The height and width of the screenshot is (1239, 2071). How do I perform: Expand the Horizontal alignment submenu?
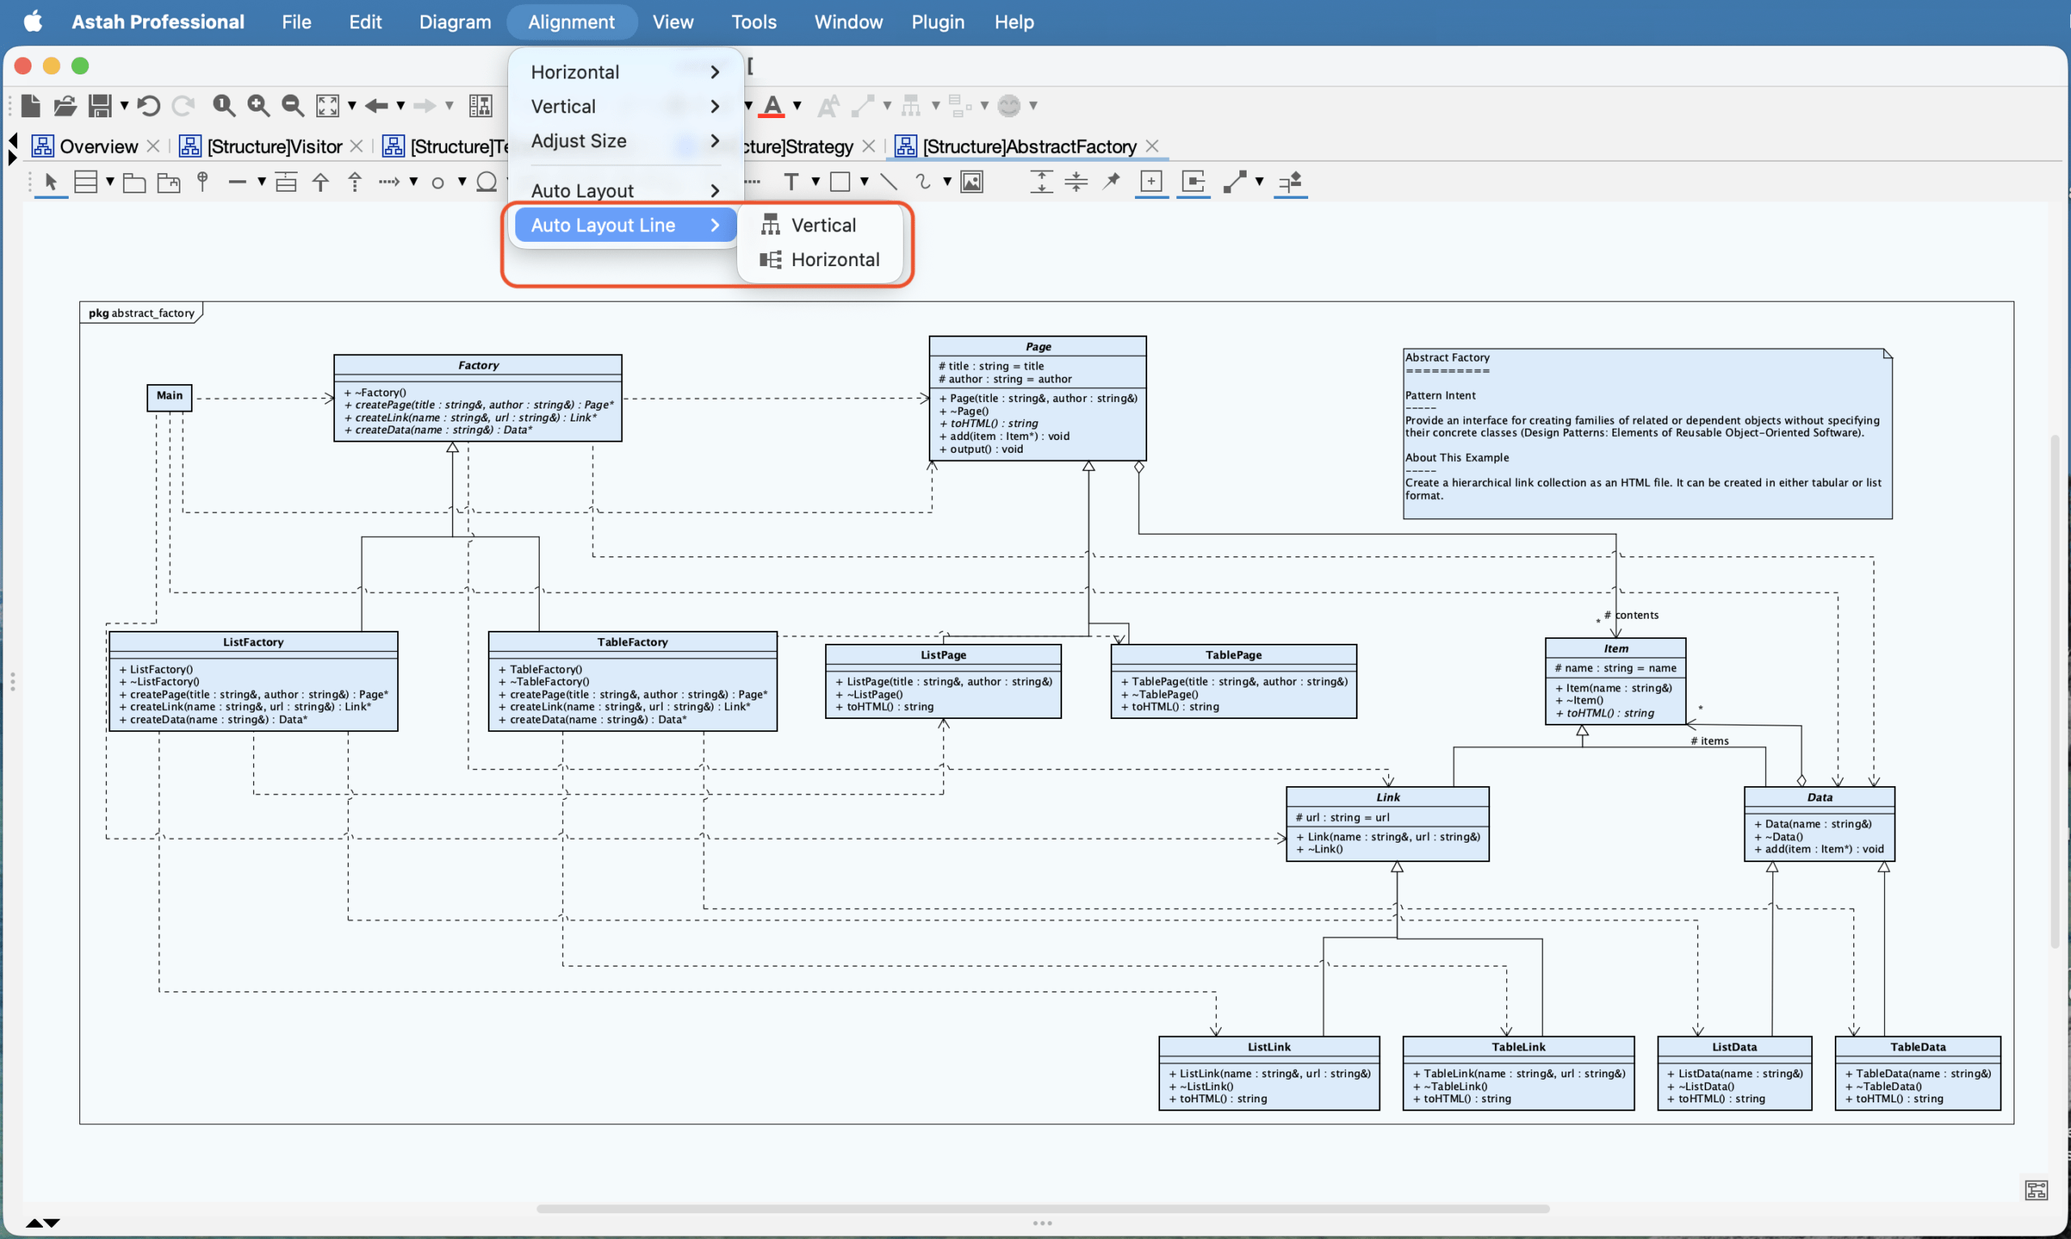pos(625,72)
